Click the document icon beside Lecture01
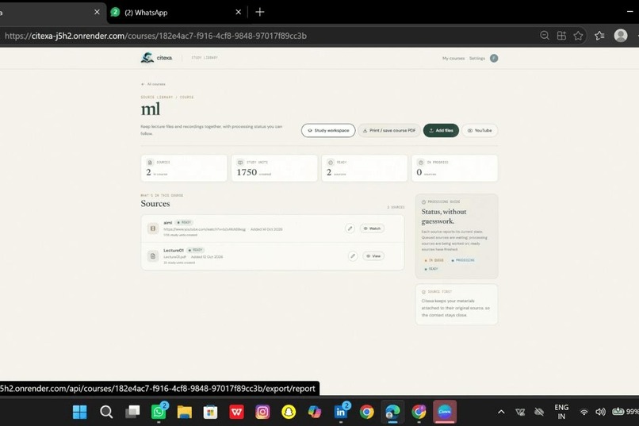The width and height of the screenshot is (639, 426). [153, 256]
